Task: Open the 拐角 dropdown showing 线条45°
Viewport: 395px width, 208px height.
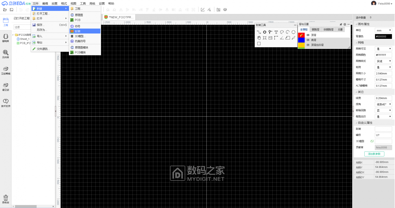Action: (383, 104)
